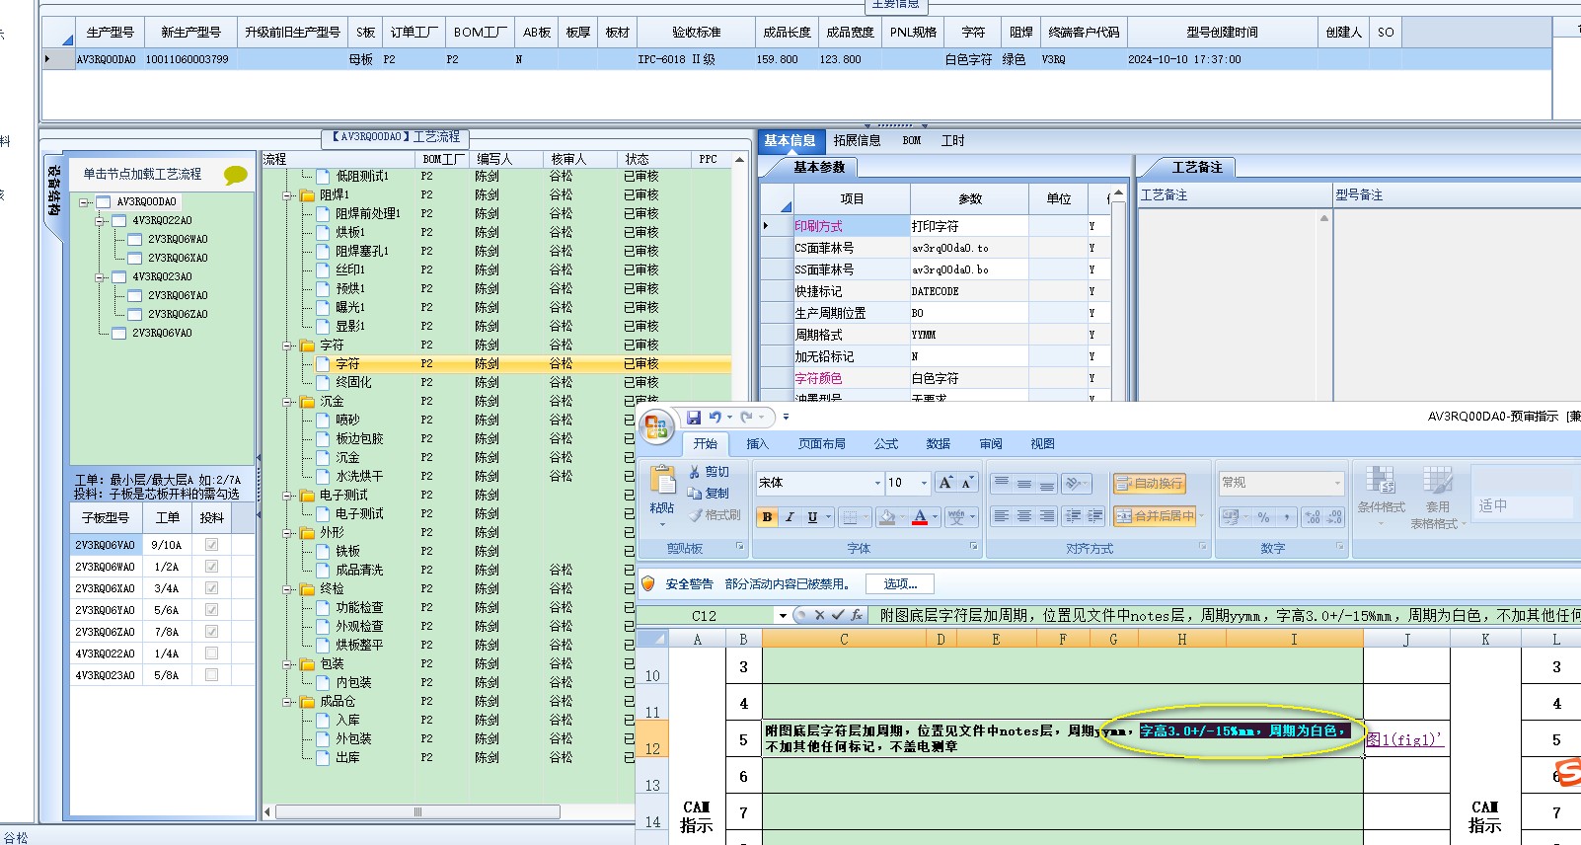Click the Decrease Decimal icon
Viewport: 1581px width, 845px height.
tap(1334, 516)
